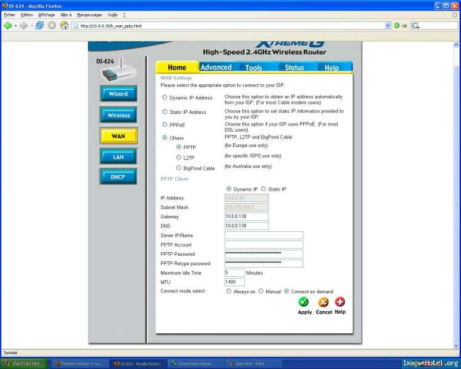
Task: Click the page scrollbar down arrow
Action: 456,346
